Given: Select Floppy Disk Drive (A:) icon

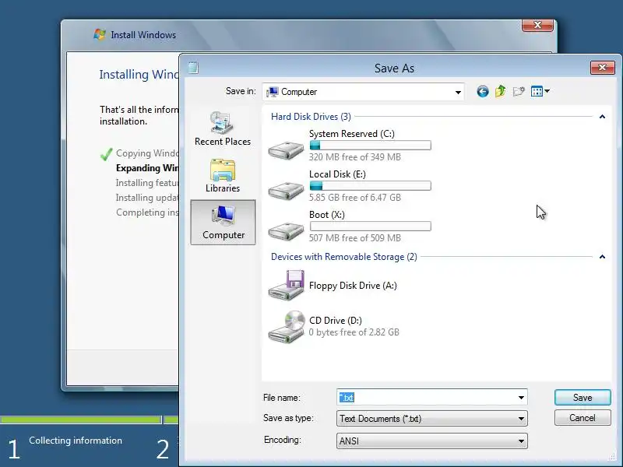Looking at the screenshot, I should [286, 286].
